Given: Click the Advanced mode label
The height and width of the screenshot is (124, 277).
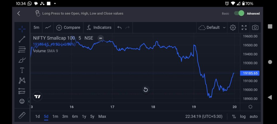Looking at the screenshot, I should tap(253, 13).
